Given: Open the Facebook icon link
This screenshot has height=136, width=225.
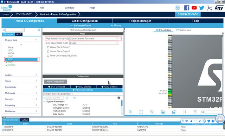Looking at the screenshot, I should pyautogui.click(x=187, y=8).
